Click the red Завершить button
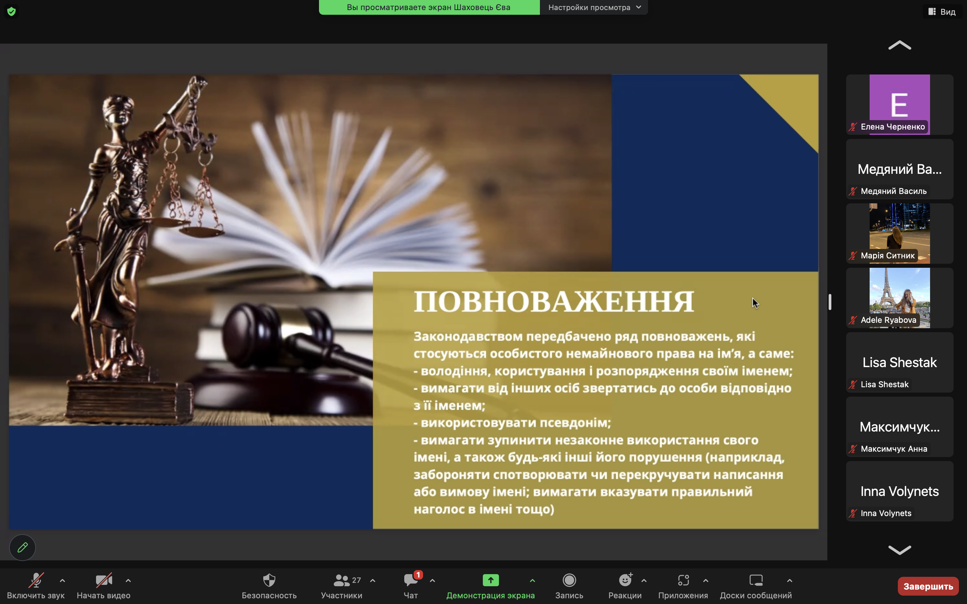 pyautogui.click(x=928, y=586)
